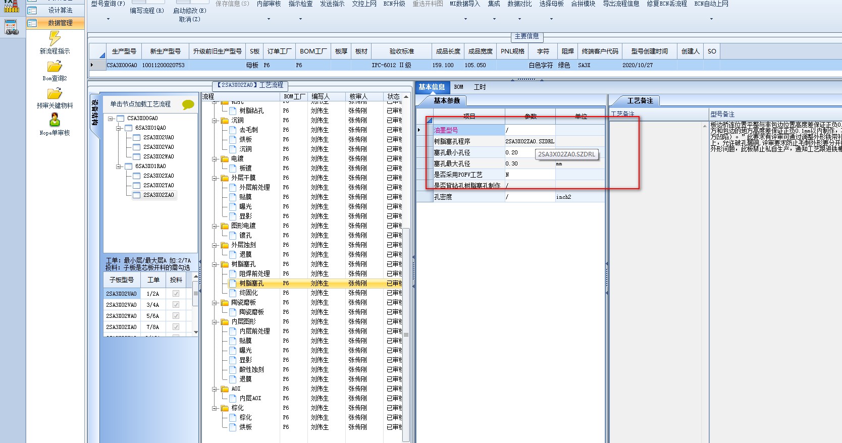Open the 新流程指示 lightning icon
This screenshot has height=443, width=842.
point(55,38)
